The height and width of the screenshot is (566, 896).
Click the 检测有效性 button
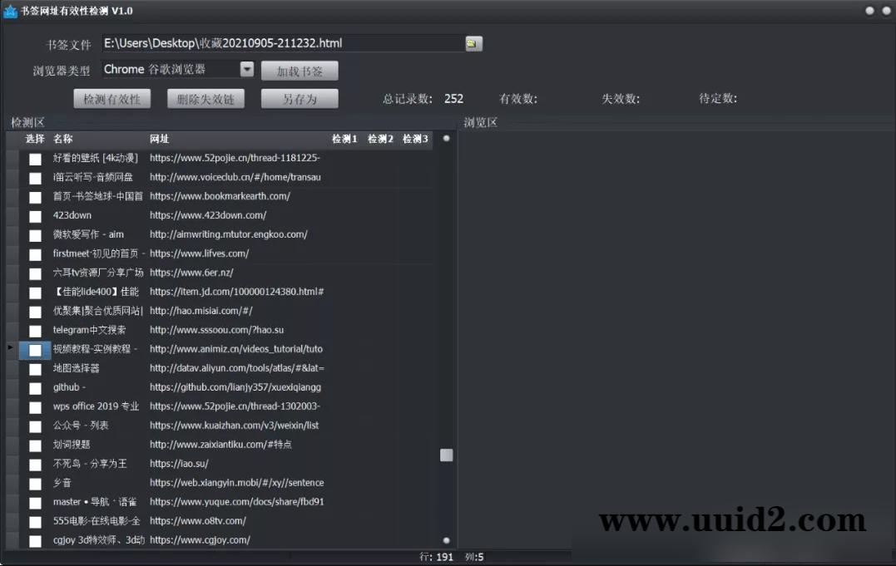[x=112, y=98]
